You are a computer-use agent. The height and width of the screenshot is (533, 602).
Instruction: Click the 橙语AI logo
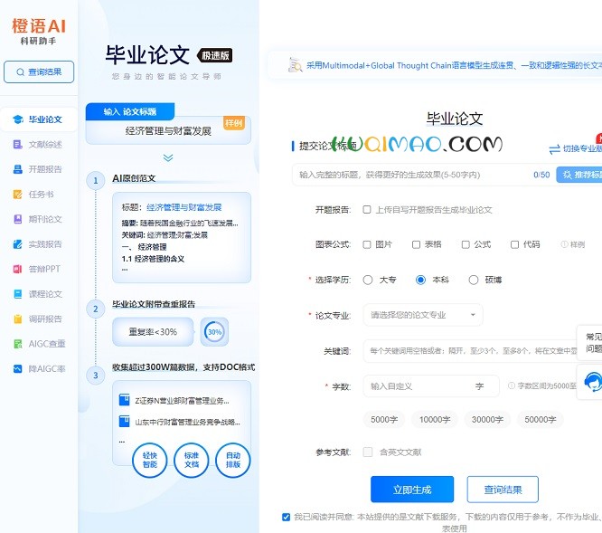[39, 31]
